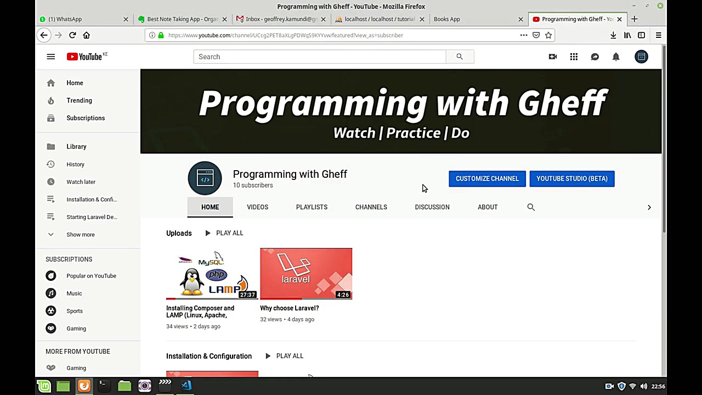Click the bookmark star in address bar

[548, 35]
